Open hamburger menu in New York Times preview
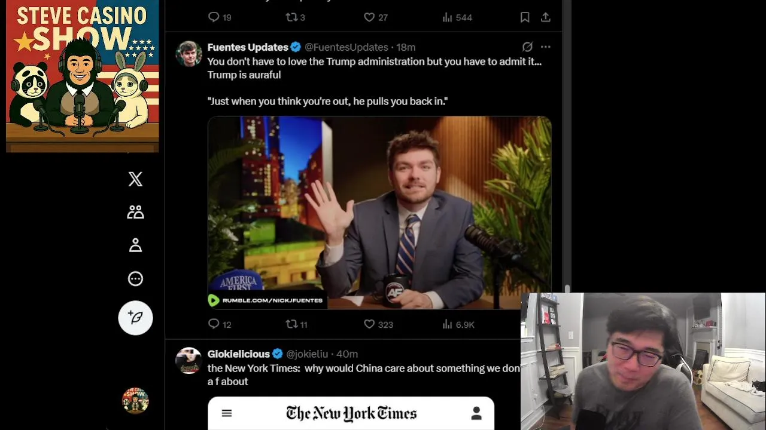 227,413
